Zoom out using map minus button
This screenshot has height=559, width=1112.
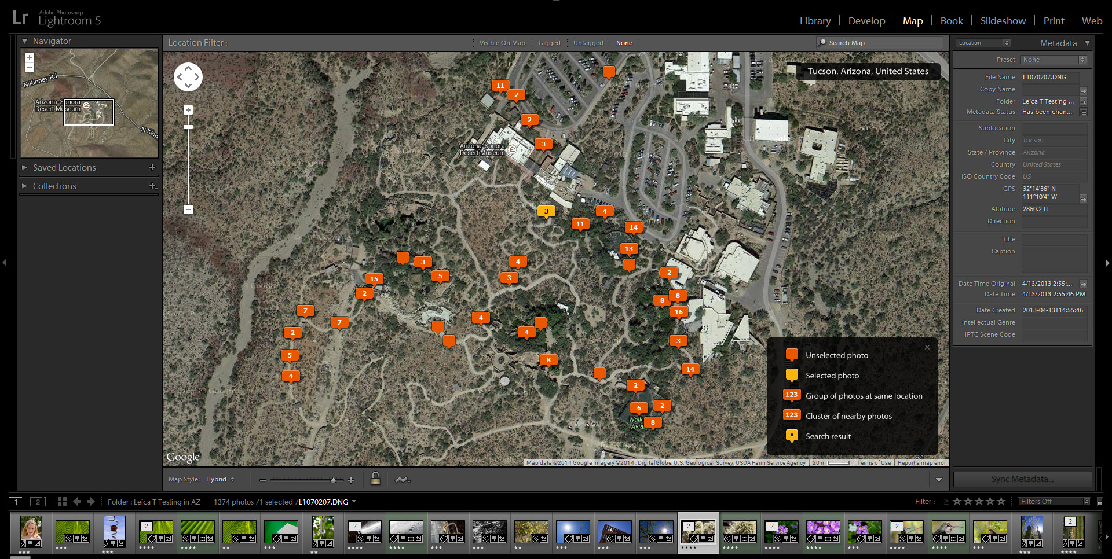188,209
